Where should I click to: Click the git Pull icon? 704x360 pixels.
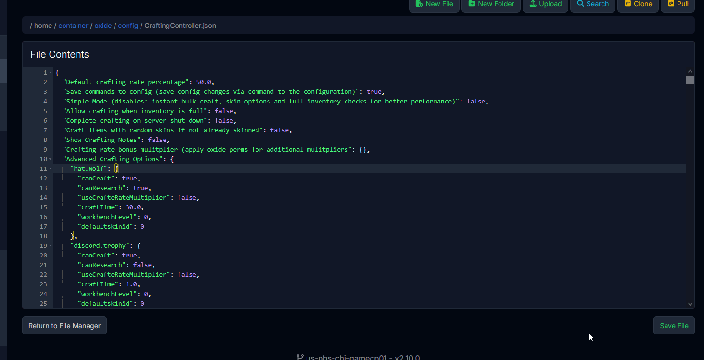coord(671,4)
